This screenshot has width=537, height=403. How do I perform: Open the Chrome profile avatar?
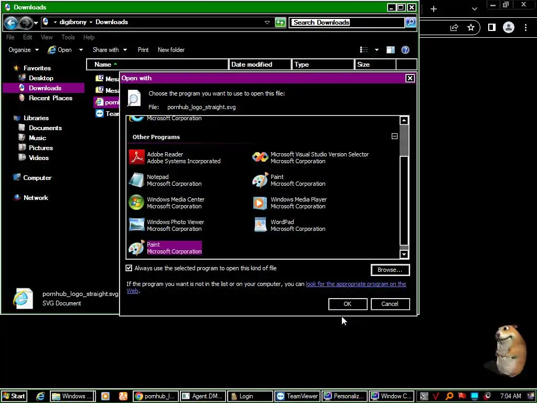[509, 27]
